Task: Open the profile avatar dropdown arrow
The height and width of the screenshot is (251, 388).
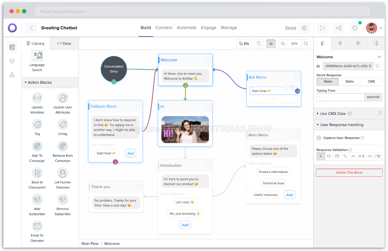Action: click(x=381, y=28)
